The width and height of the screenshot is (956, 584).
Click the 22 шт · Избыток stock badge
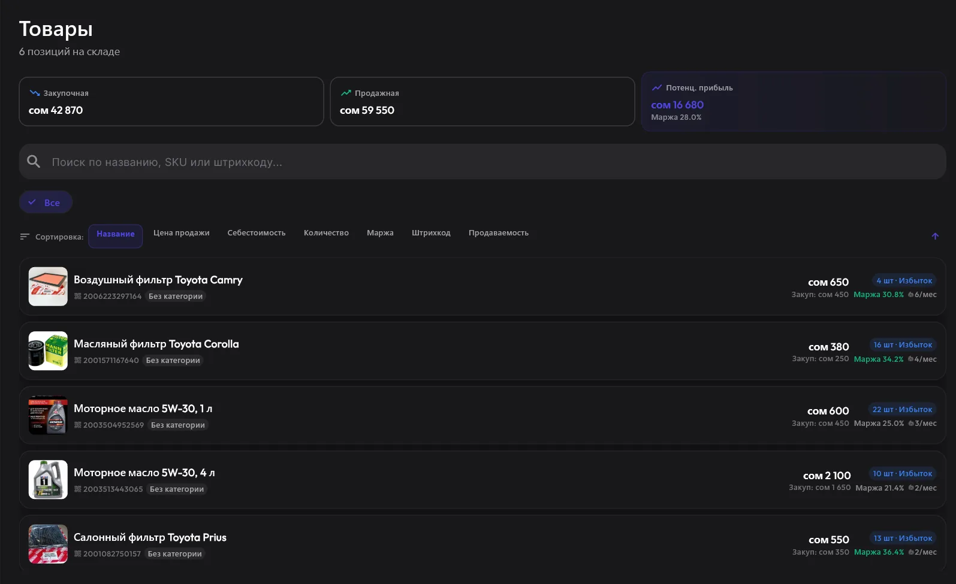pyautogui.click(x=902, y=410)
